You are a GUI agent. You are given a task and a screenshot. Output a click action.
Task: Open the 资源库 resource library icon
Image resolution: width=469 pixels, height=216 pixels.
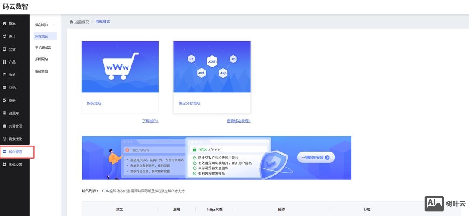coord(5,113)
